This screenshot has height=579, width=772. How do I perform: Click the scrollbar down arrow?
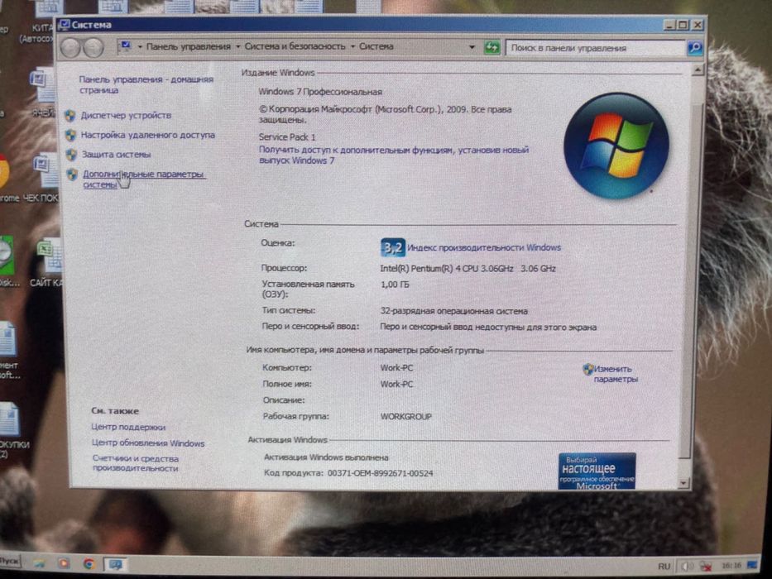point(683,484)
